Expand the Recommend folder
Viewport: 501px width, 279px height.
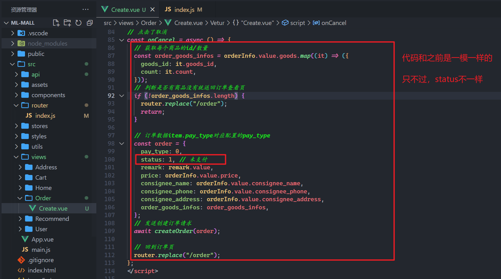pos(20,219)
